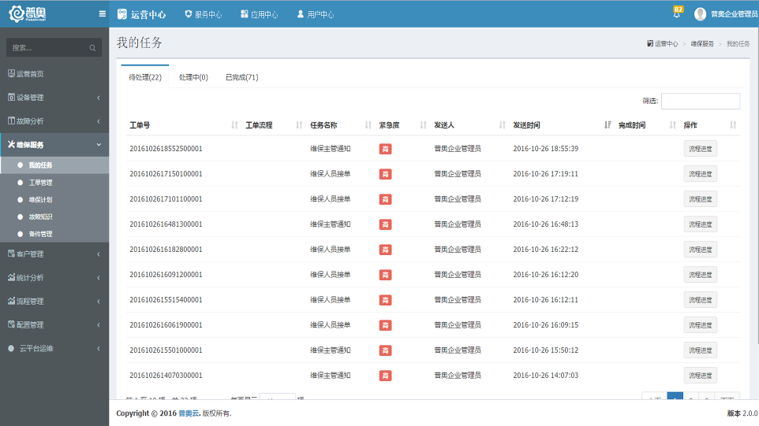Click 流程进度 for order 201610261618280001
The image size is (759, 426).
[x=701, y=250]
